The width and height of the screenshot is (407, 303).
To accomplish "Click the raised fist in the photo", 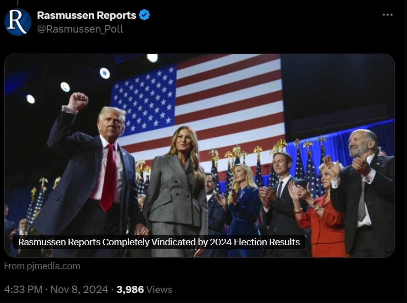I will coord(77,101).
